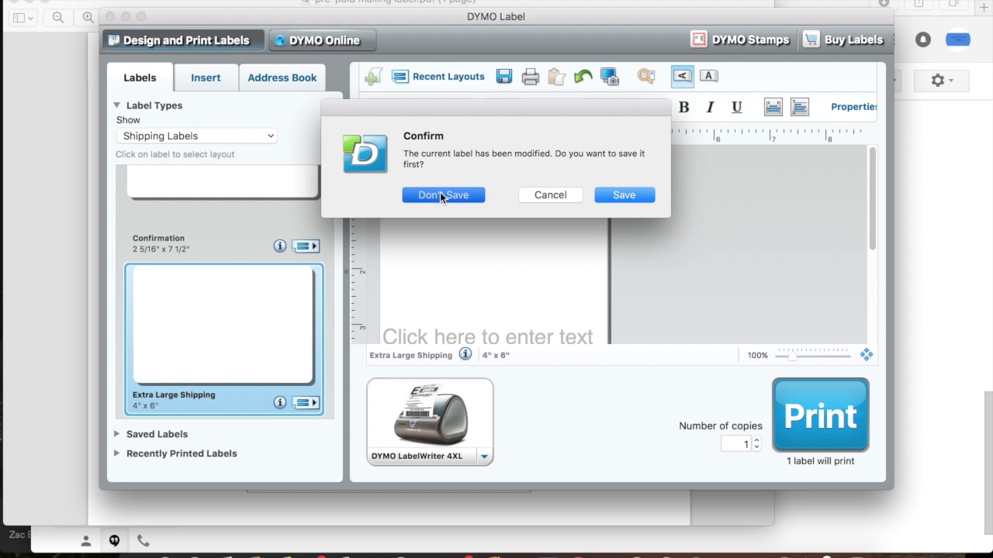This screenshot has width=993, height=558.
Task: Click 'Click here to enter text' on label
Action: (x=487, y=336)
